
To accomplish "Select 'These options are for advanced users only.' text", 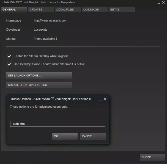I will coord(39,107).
